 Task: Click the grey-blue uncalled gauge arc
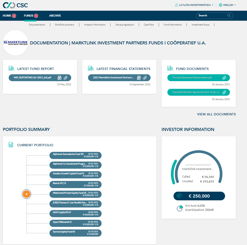(199, 152)
